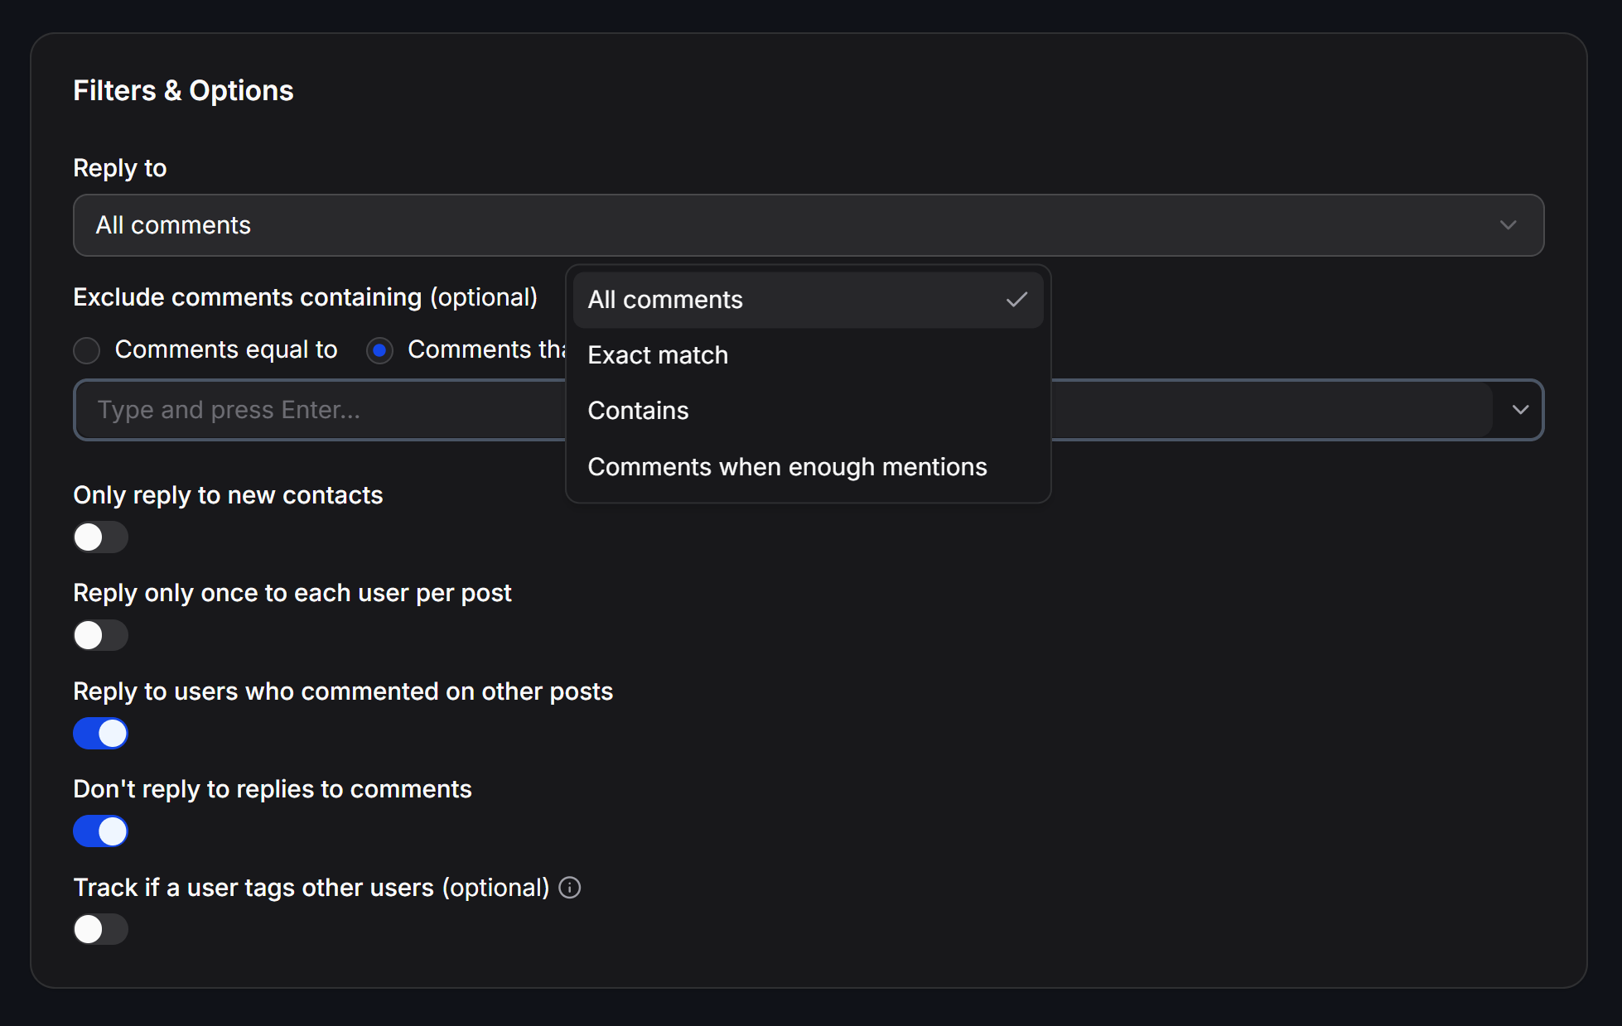Image resolution: width=1622 pixels, height=1026 pixels.
Task: Toggle Reply only once to each user per post
Action: [x=101, y=636]
